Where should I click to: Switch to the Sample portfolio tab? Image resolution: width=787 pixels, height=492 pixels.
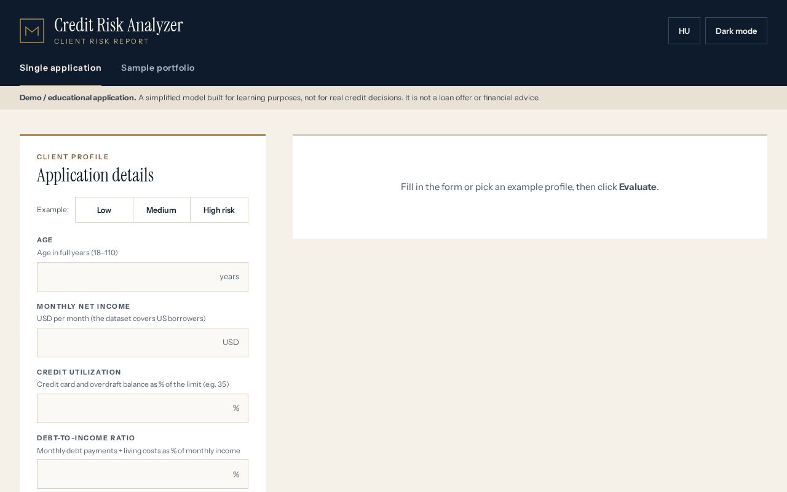point(158,68)
